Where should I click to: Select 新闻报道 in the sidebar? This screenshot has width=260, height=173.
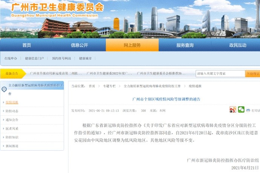click(12, 146)
